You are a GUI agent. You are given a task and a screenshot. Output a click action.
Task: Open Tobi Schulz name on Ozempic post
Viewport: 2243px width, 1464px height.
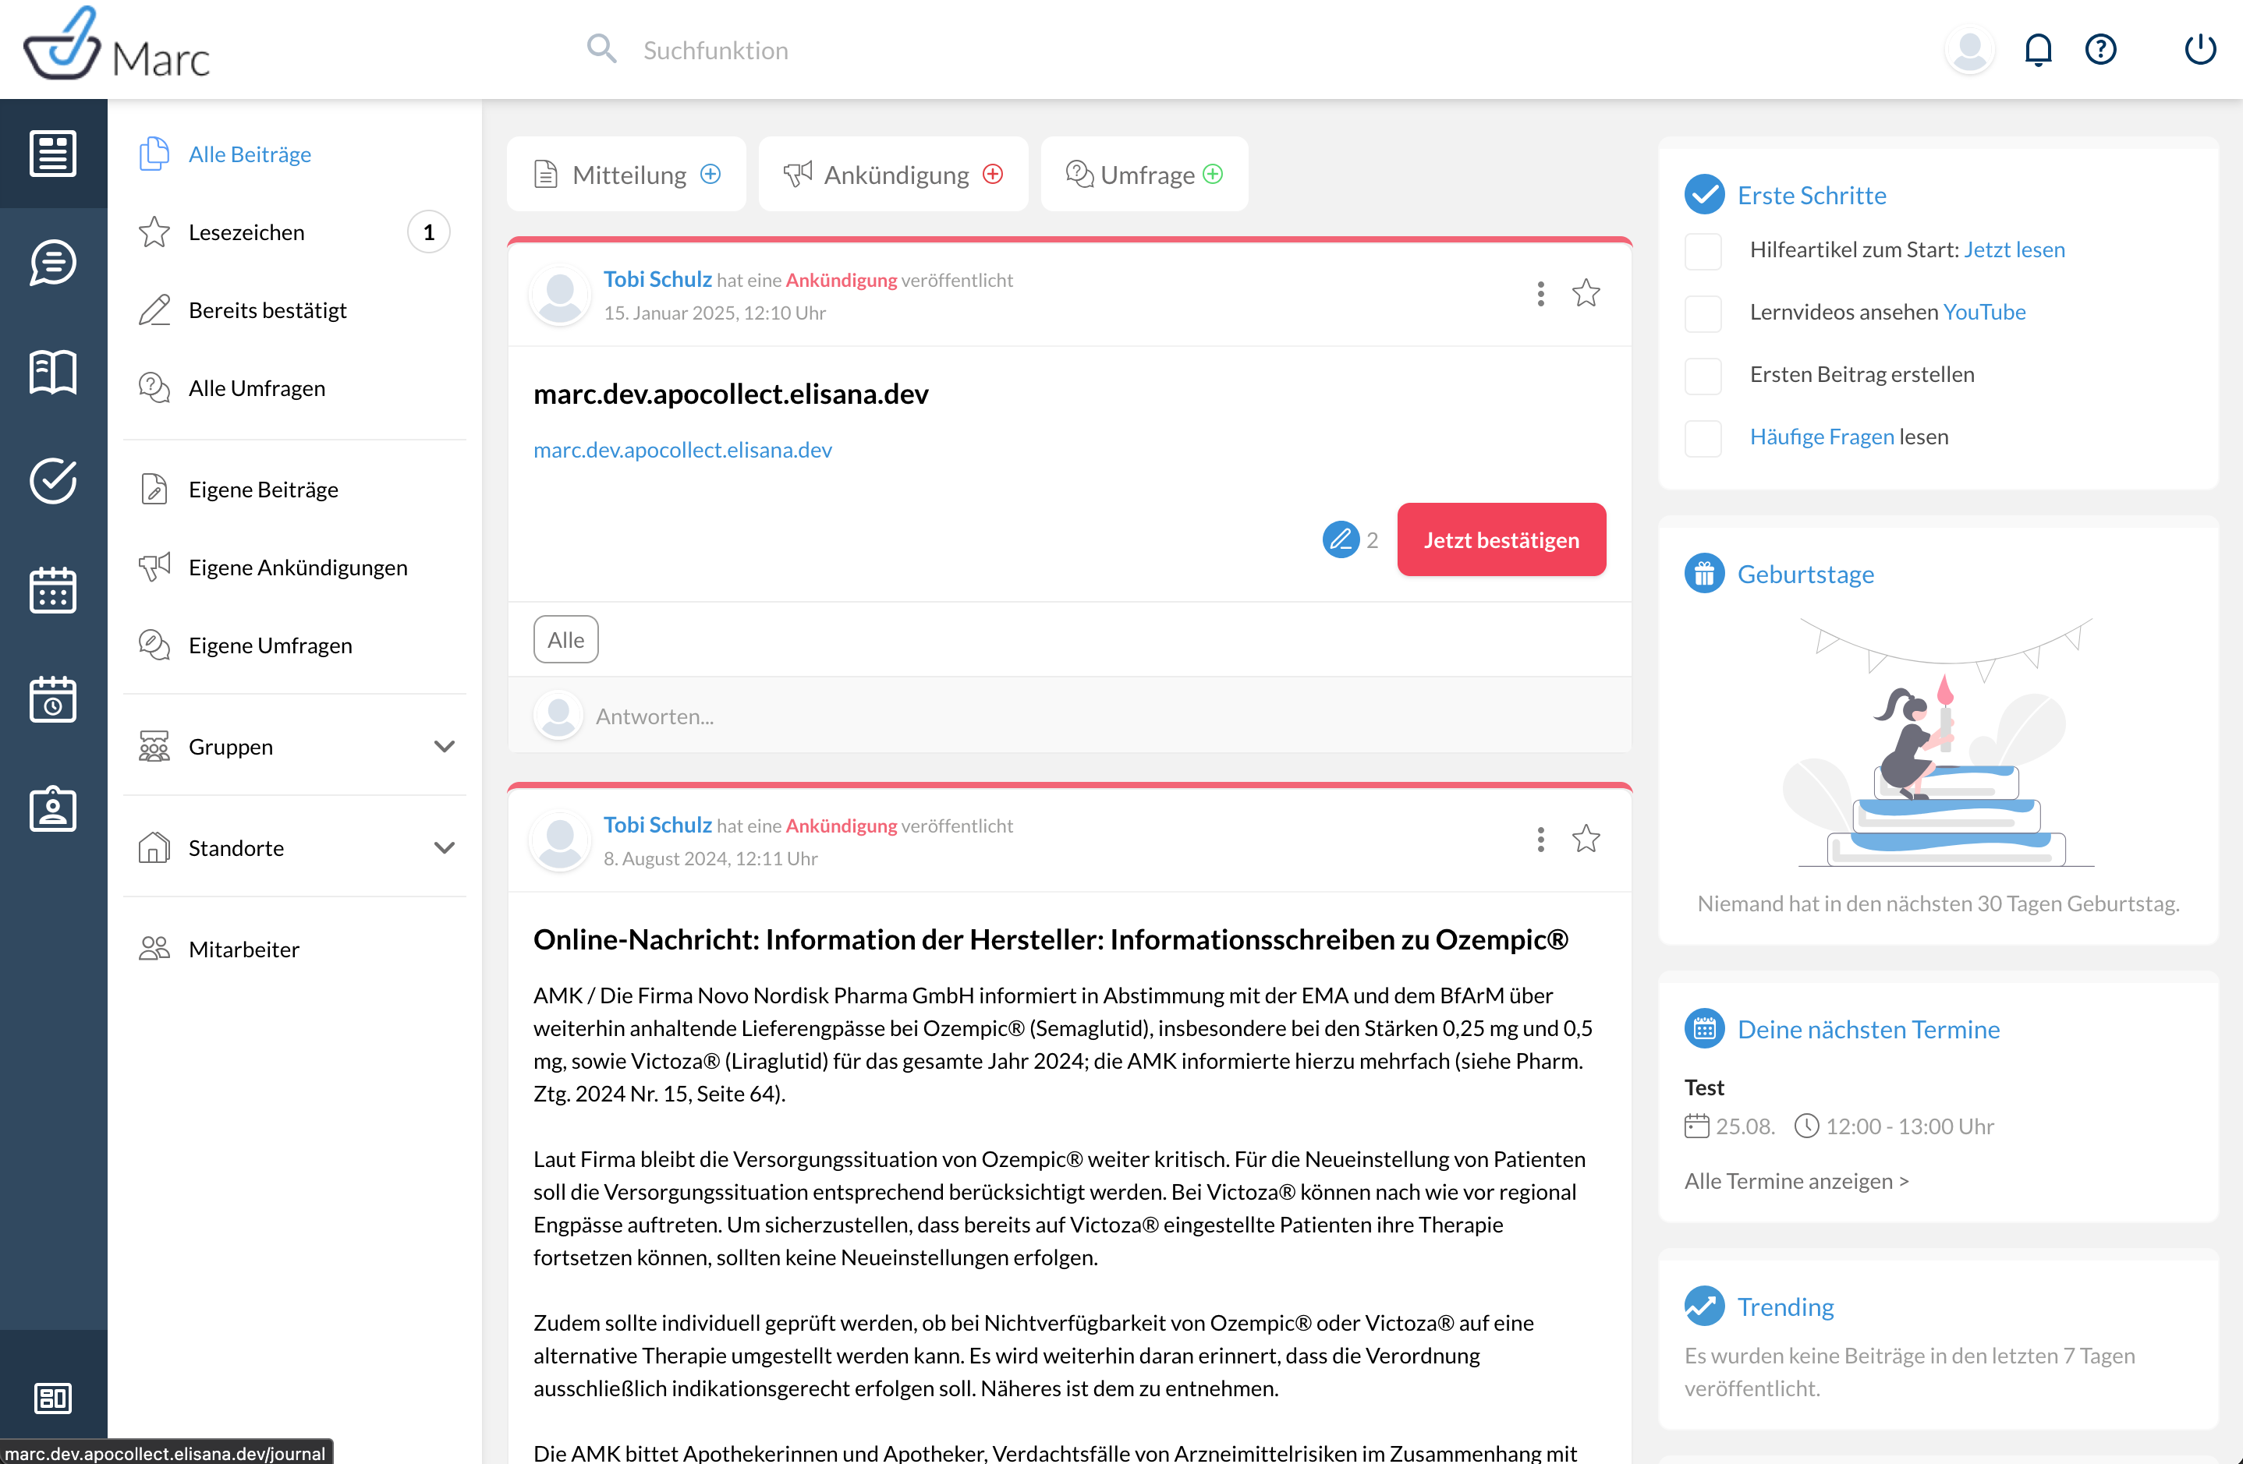657,826
